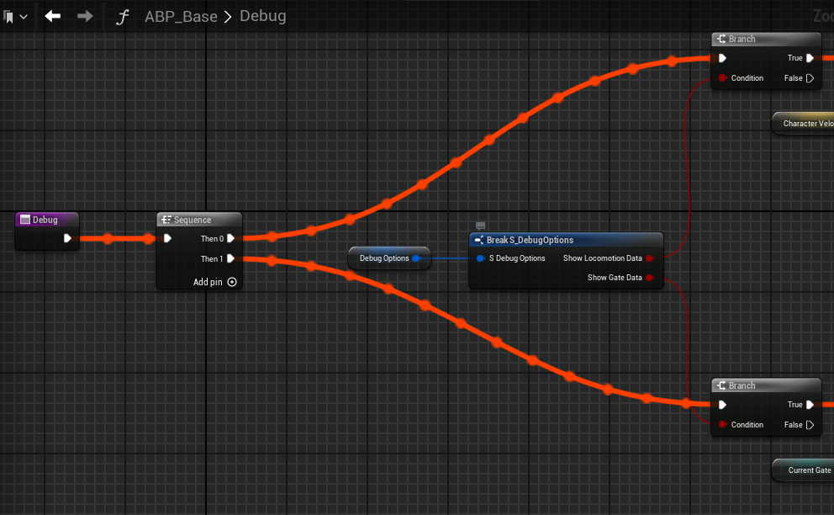834x515 pixels.
Task: Click the S Debug Options input pin
Action: click(480, 258)
